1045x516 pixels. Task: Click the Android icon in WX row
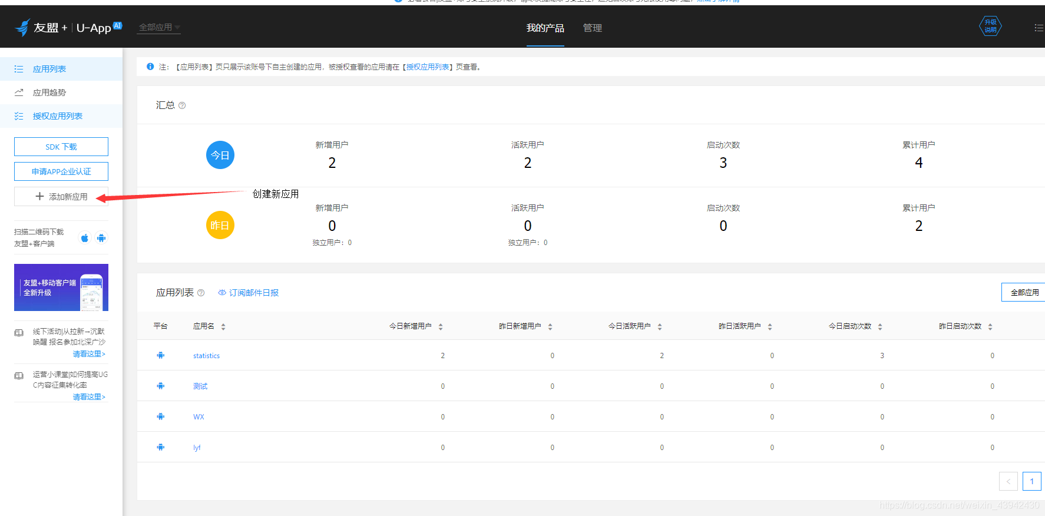pos(161,416)
